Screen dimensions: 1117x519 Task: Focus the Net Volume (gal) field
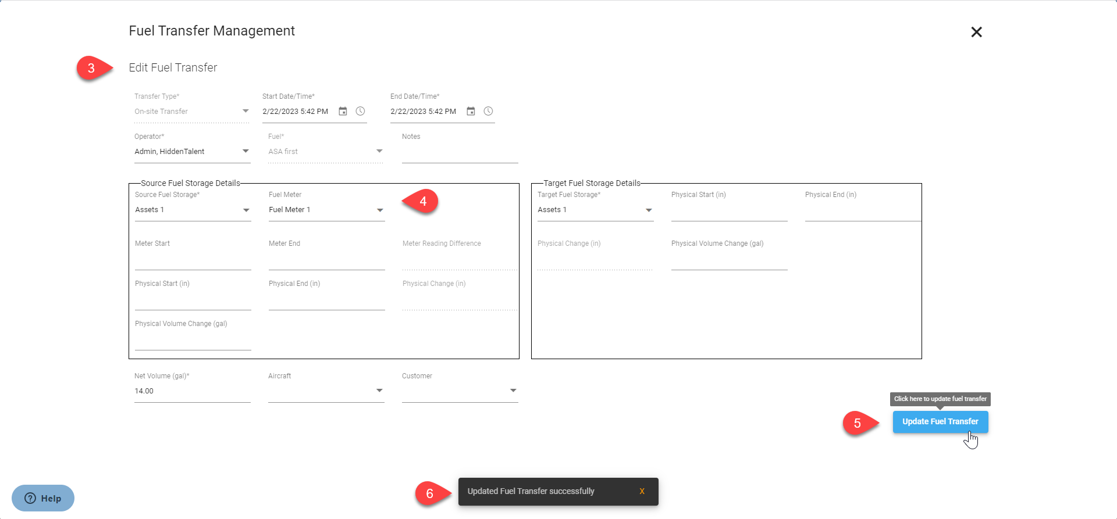point(192,391)
